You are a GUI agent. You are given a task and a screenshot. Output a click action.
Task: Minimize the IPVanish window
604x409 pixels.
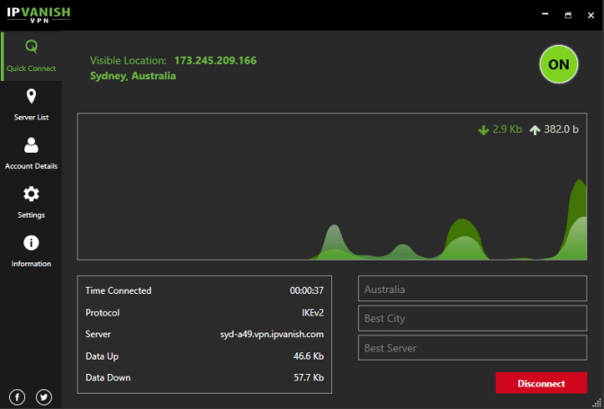[x=545, y=14]
